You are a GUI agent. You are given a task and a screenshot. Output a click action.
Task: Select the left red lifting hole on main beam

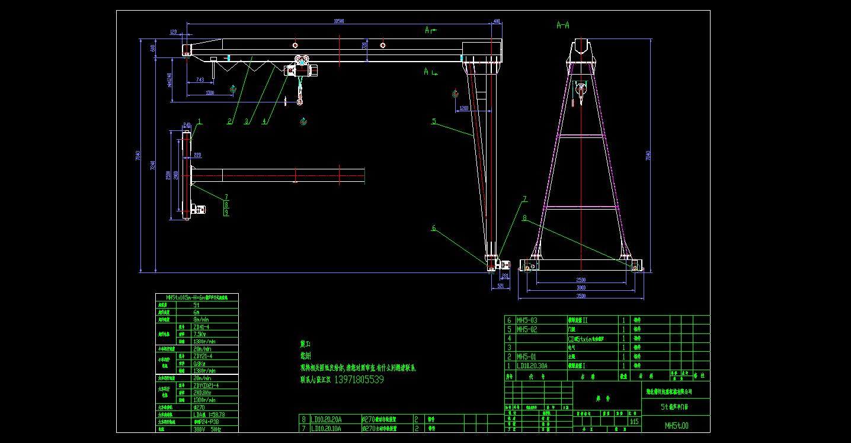[295, 44]
